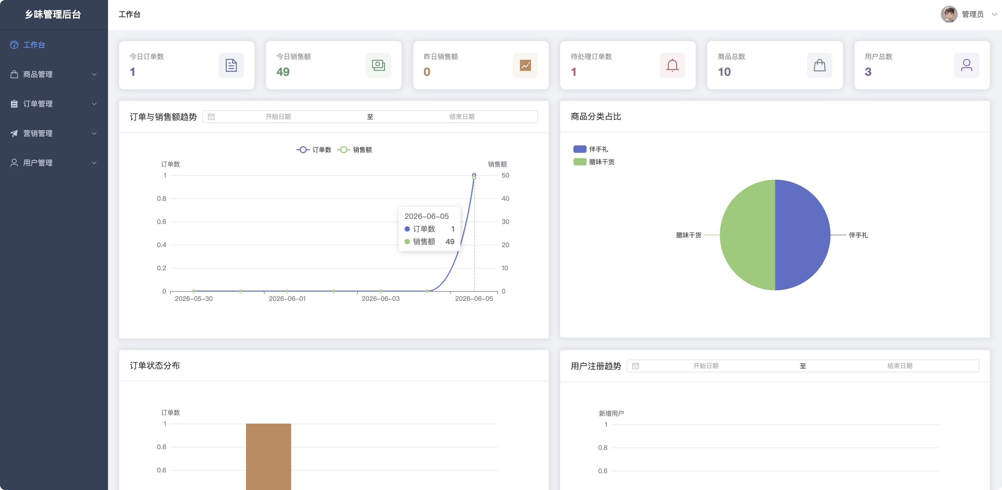Click the cash icon in 今日销售额 card
The height and width of the screenshot is (490, 1002).
tap(378, 65)
